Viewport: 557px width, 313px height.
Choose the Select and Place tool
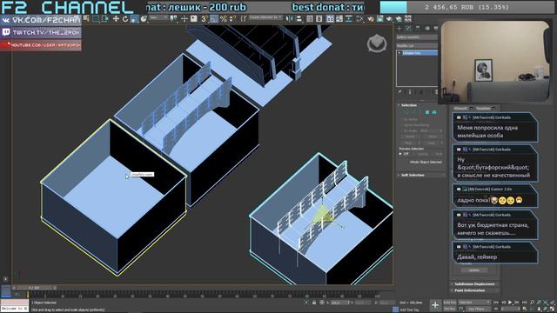click(144, 19)
